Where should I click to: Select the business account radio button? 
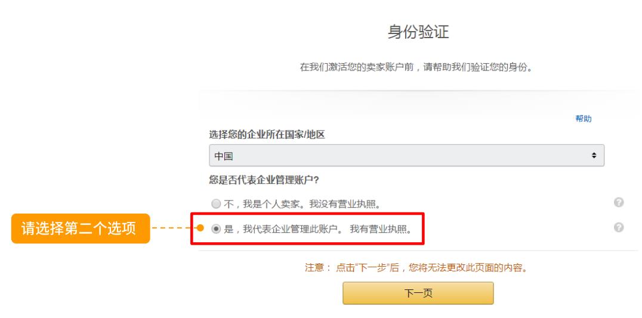click(x=218, y=229)
